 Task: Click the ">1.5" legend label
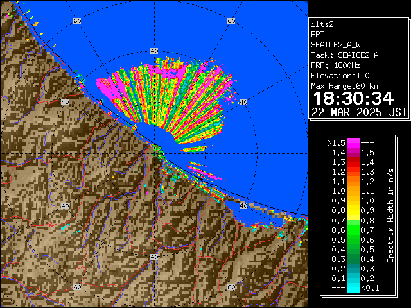pyautogui.click(x=337, y=143)
